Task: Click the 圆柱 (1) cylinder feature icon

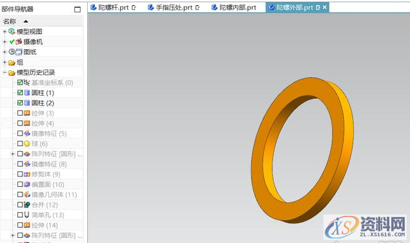Action: click(x=27, y=92)
